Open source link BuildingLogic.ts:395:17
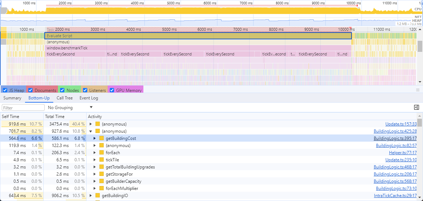 point(395,138)
